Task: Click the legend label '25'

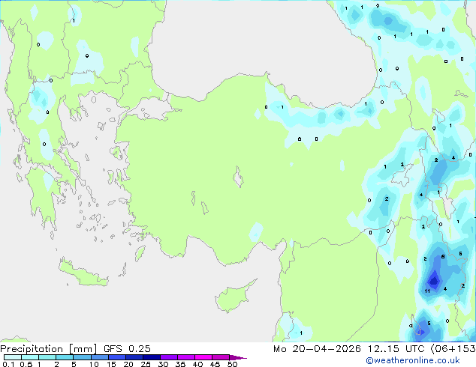Action: [x=146, y=364]
